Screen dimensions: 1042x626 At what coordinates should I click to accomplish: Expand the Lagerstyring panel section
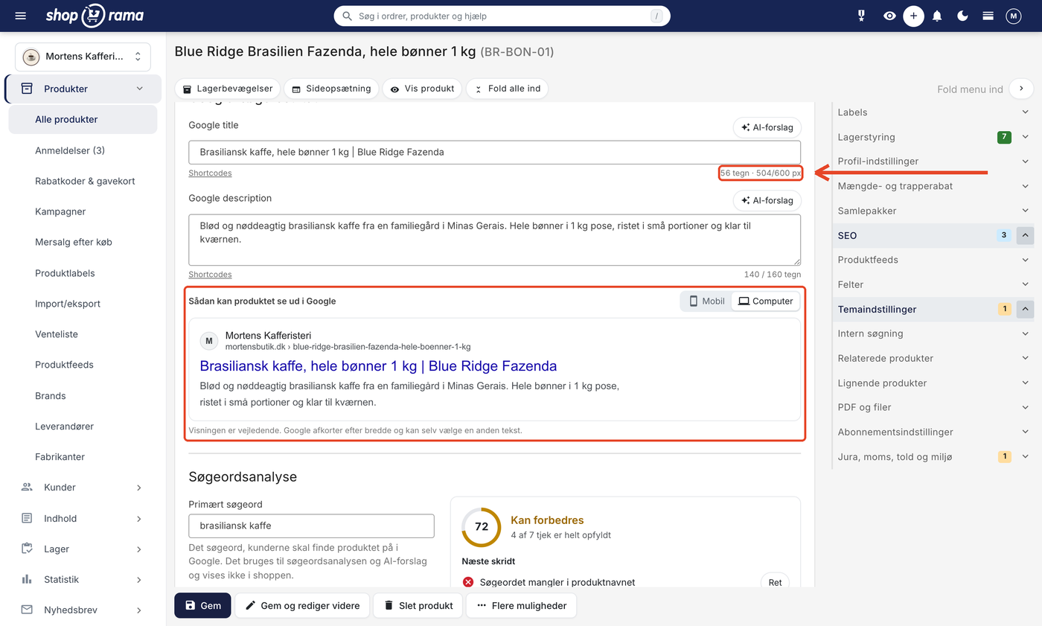[933, 137]
